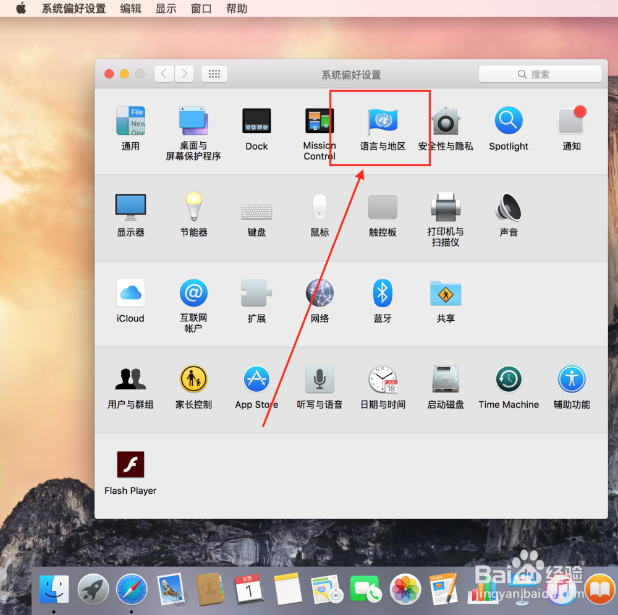Open 扩展 extensions preferences
Screen dimensions: 618x615
256,301
